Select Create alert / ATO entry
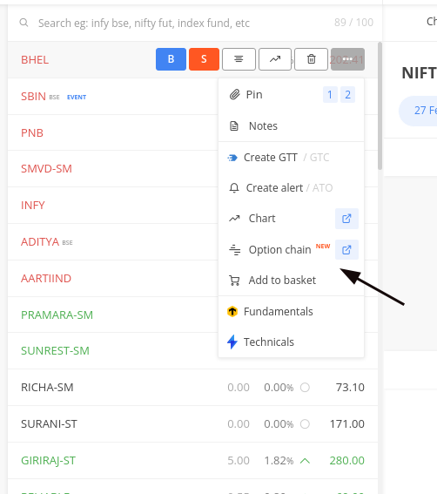437x494 pixels. click(x=292, y=188)
